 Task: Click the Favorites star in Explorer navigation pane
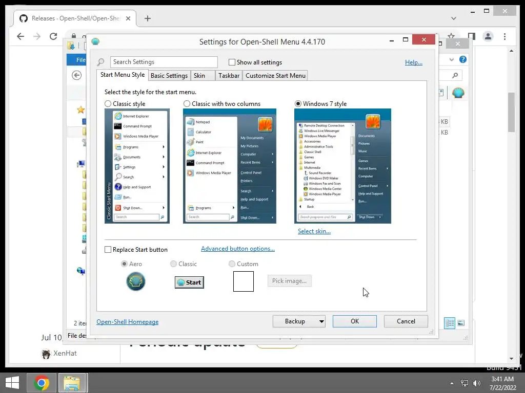coord(80,110)
